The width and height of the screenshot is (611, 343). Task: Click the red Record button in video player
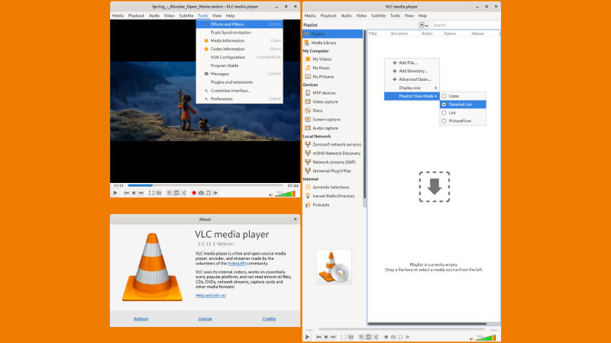tap(194, 193)
